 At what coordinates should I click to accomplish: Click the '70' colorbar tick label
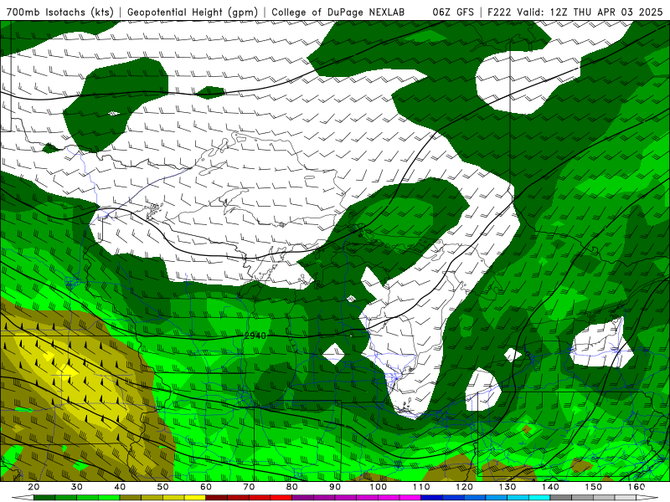coord(249,487)
